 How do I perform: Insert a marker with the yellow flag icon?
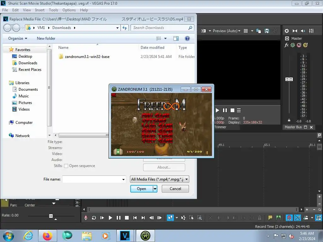[270, 218]
